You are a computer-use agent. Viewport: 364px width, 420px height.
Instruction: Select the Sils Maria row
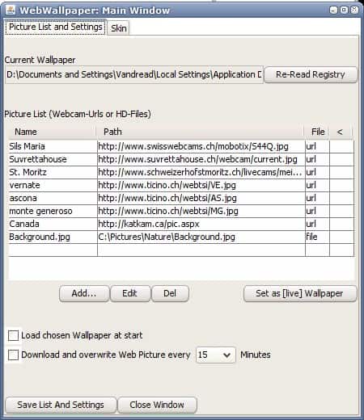point(181,146)
